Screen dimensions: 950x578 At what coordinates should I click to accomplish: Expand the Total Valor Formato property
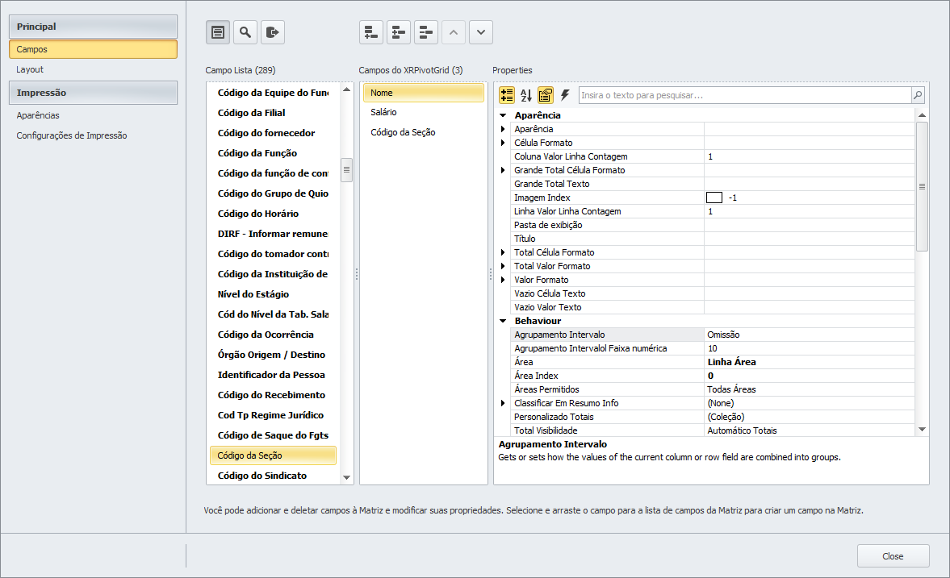click(x=503, y=266)
